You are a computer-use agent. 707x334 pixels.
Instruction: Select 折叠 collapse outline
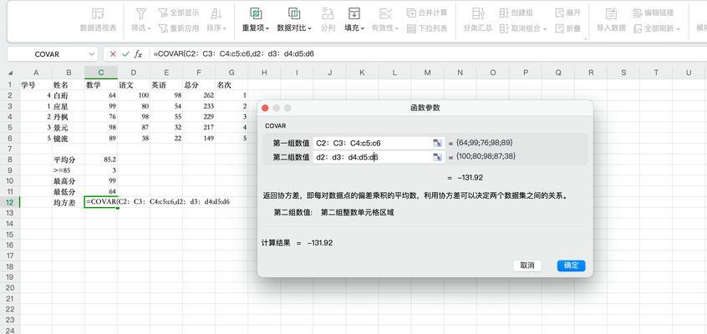click(567, 28)
